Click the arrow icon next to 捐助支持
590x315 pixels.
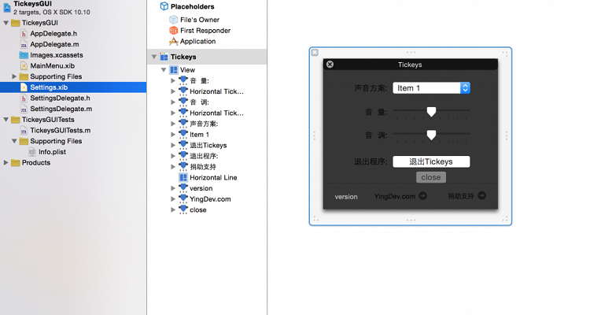[481, 196]
